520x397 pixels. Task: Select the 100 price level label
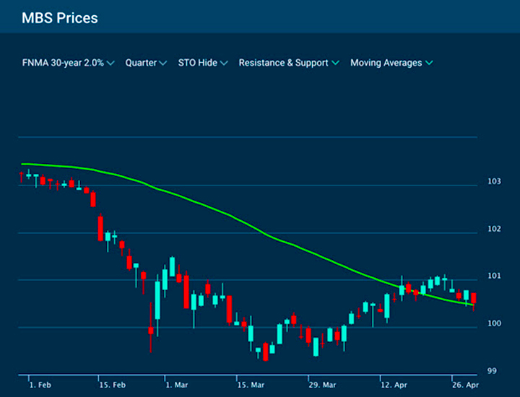494,323
